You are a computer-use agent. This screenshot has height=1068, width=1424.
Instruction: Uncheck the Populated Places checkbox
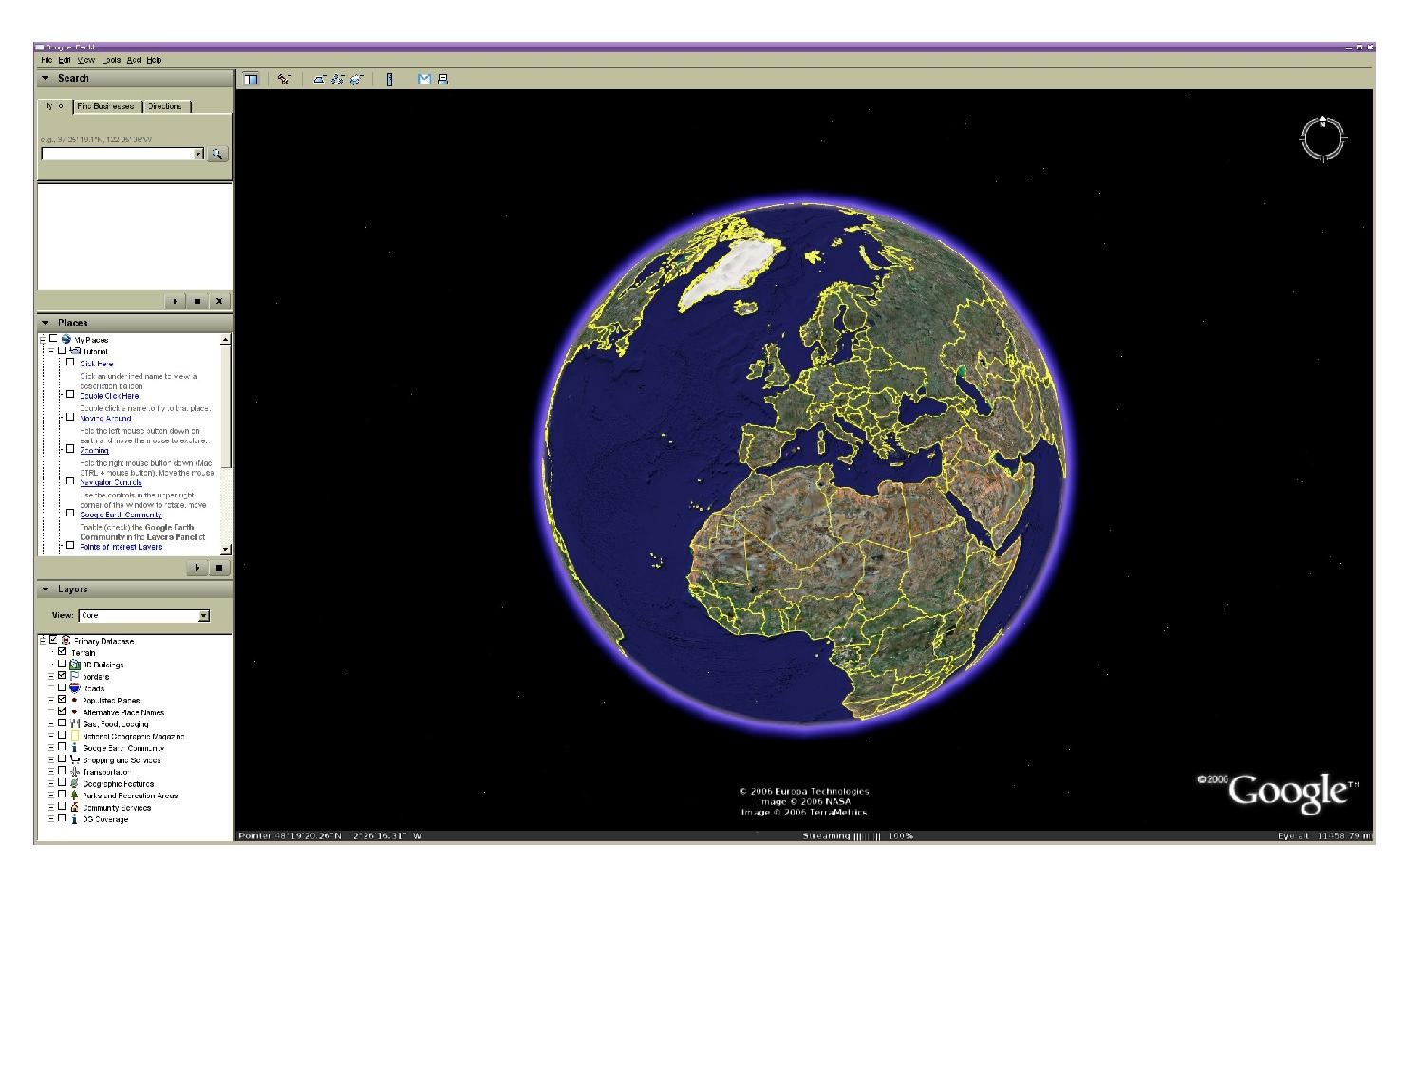[x=63, y=700]
